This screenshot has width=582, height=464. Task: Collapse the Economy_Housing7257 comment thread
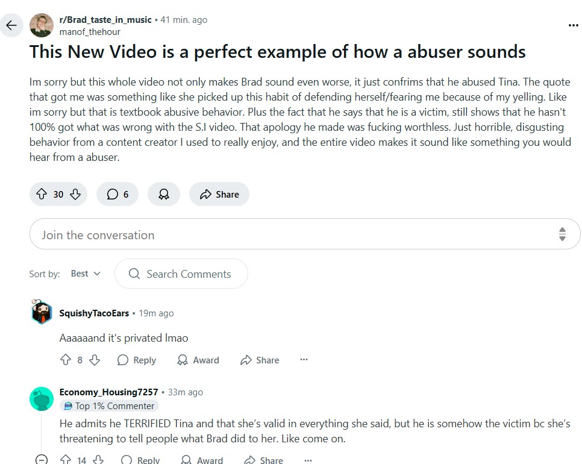coord(42,459)
